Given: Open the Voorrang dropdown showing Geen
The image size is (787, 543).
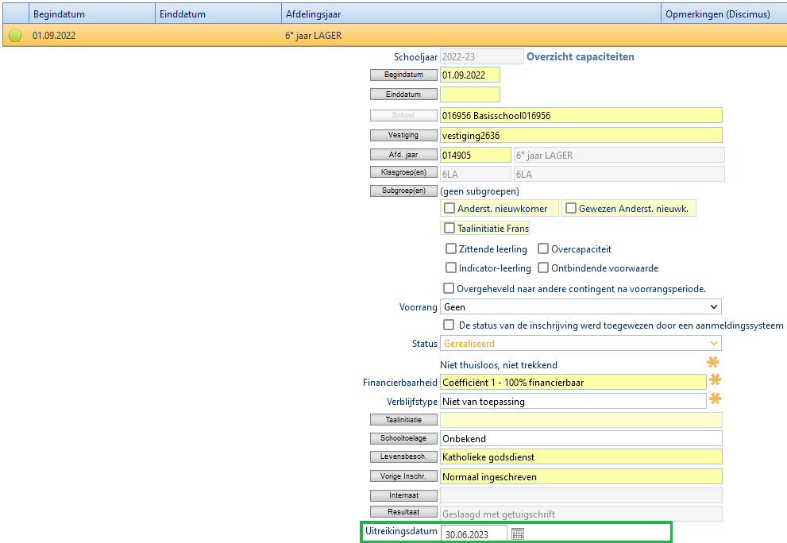Looking at the screenshot, I should coord(581,306).
